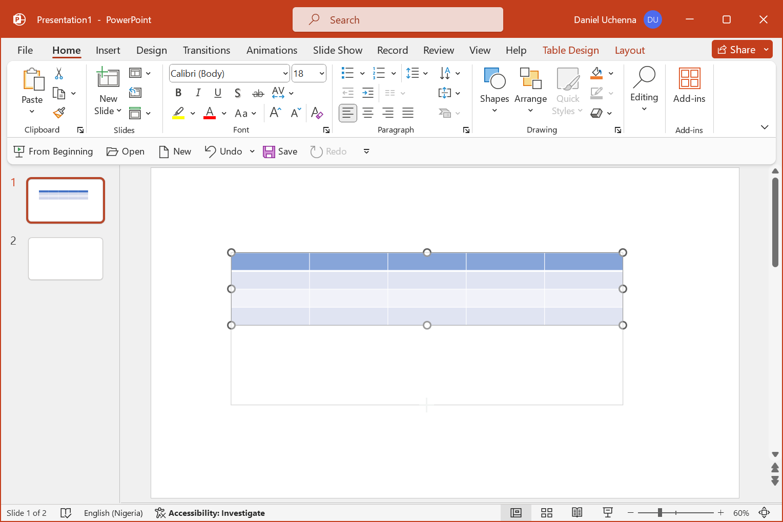Start slideshow From Beginning
Image resolution: width=783 pixels, height=522 pixels.
[53, 151]
